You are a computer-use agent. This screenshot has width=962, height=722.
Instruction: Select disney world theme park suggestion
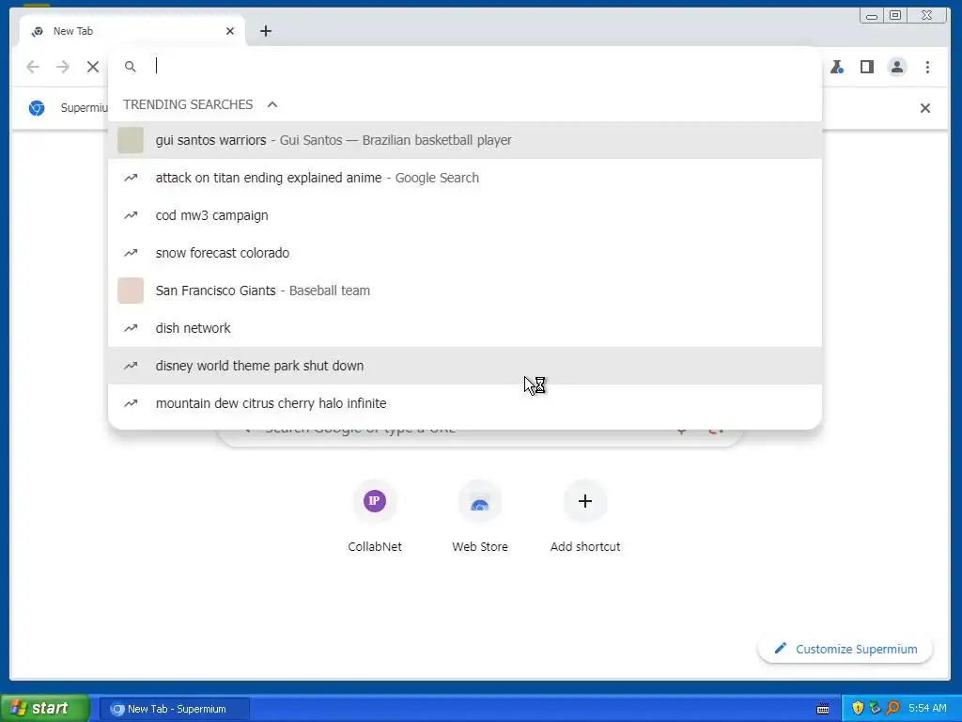pos(465,366)
